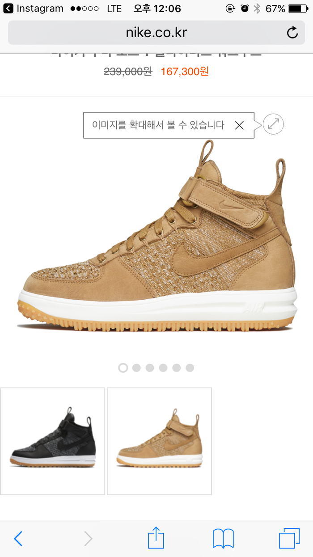Reload the page with the refresh icon
This screenshot has width=313, height=557.
tap(292, 33)
